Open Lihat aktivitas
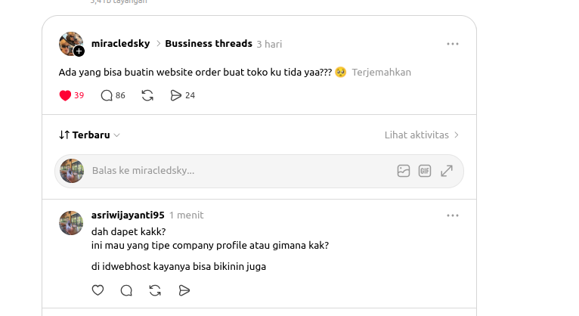Image resolution: width=579 pixels, height=316 pixels. (421, 135)
